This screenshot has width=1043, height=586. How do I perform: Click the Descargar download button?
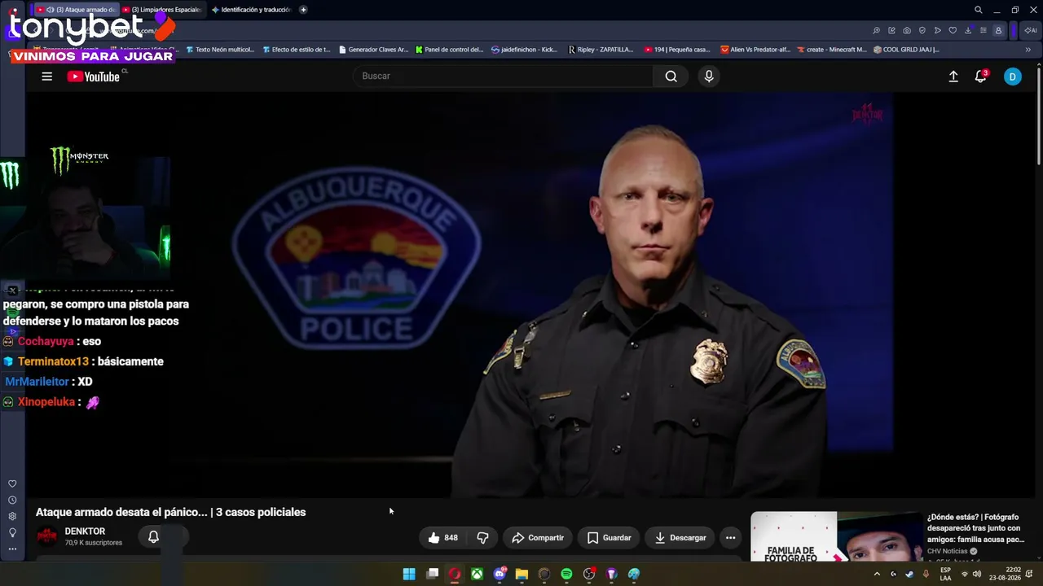click(x=680, y=537)
